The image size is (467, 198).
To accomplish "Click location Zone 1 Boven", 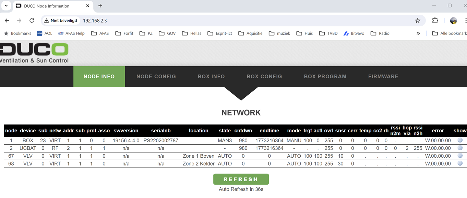I will coord(199,156).
